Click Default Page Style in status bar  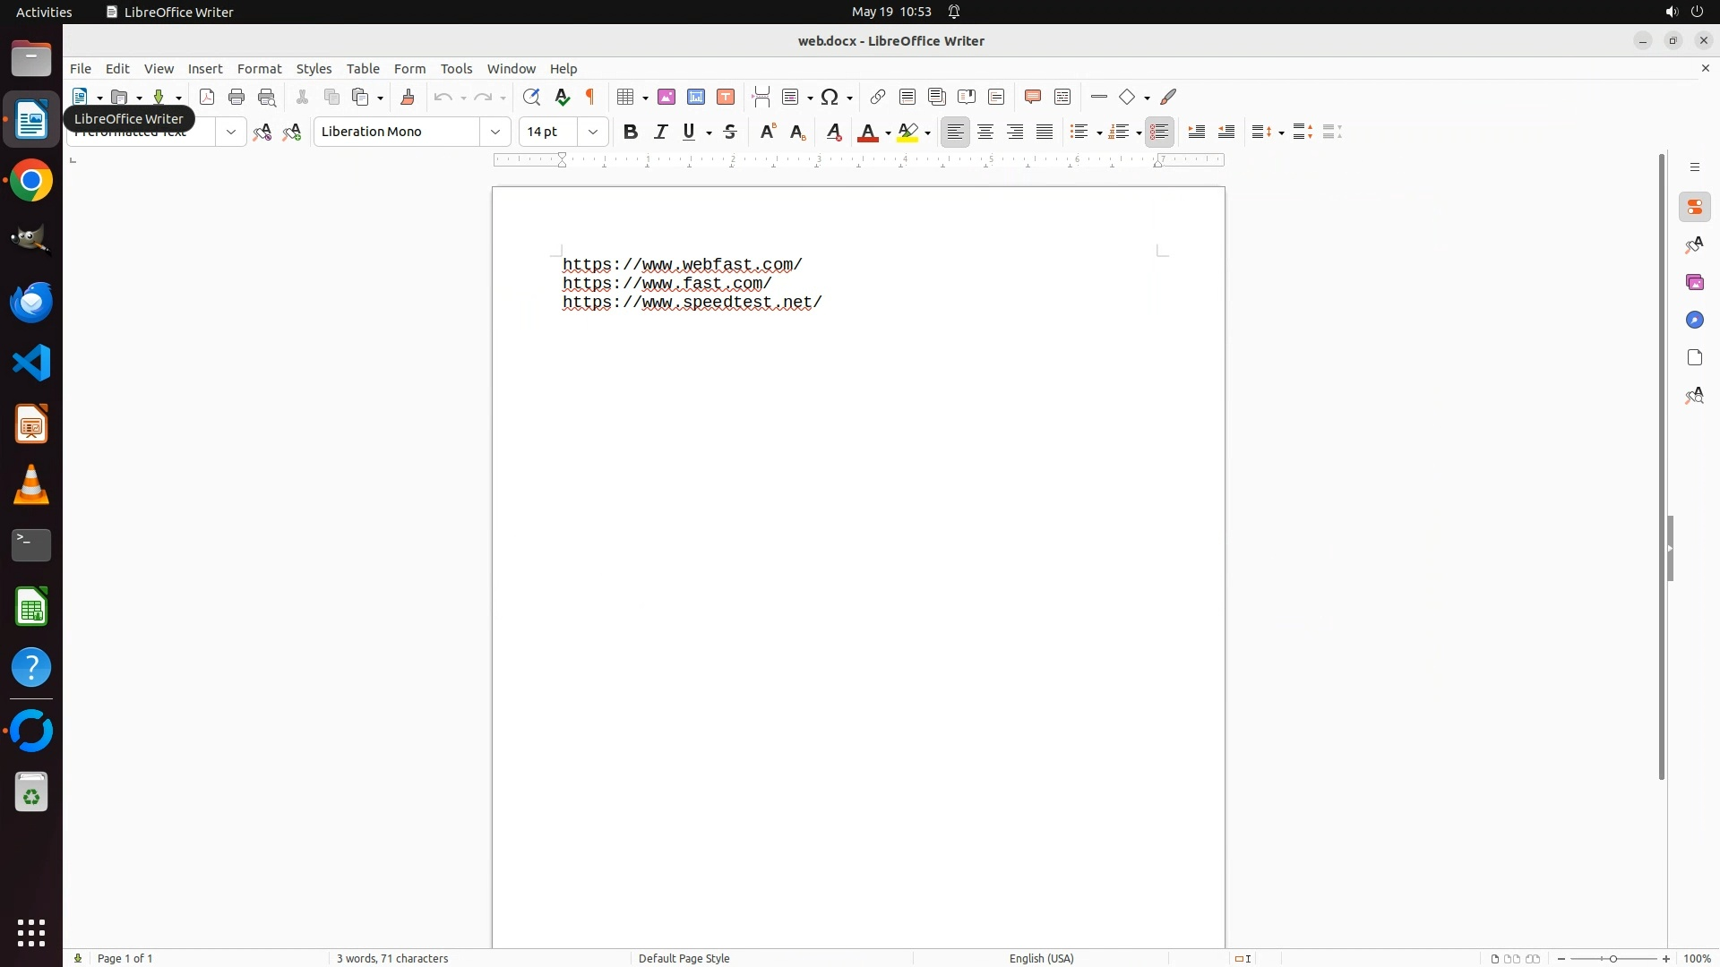684,958
